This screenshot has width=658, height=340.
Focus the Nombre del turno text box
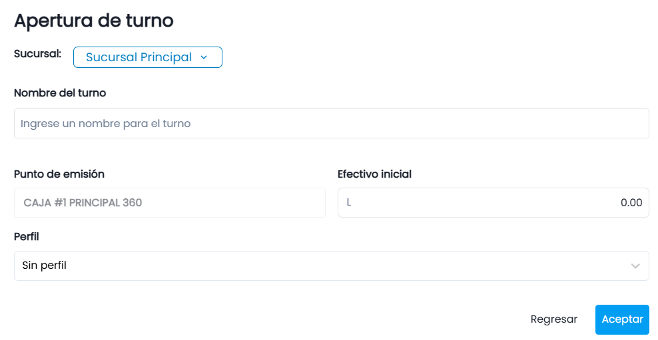pos(332,124)
